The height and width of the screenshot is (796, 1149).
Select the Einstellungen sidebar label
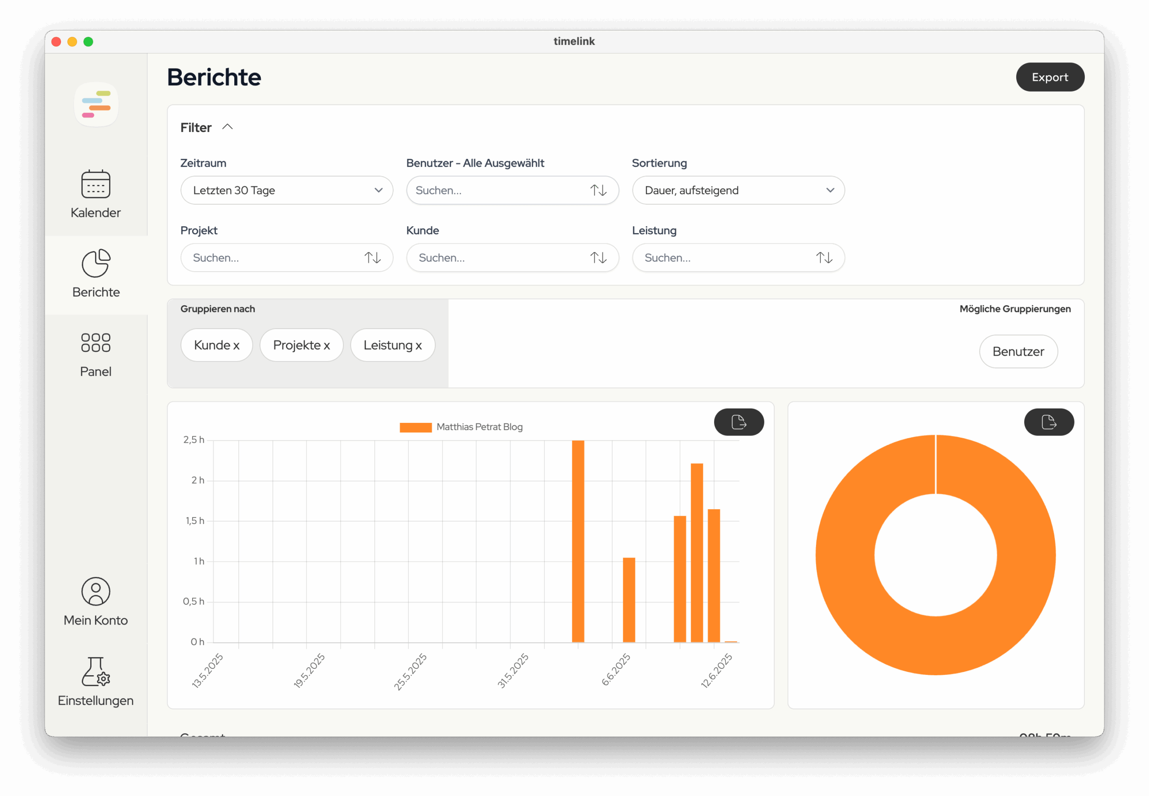click(x=96, y=700)
